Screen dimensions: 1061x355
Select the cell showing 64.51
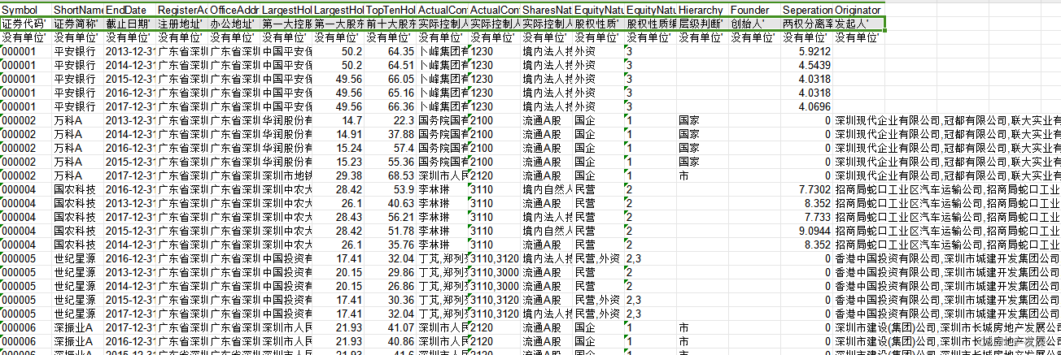(391, 64)
